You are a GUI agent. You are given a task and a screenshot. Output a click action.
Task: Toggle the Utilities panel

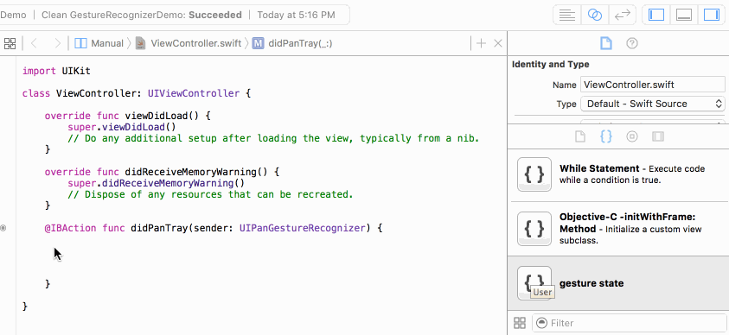point(712,15)
